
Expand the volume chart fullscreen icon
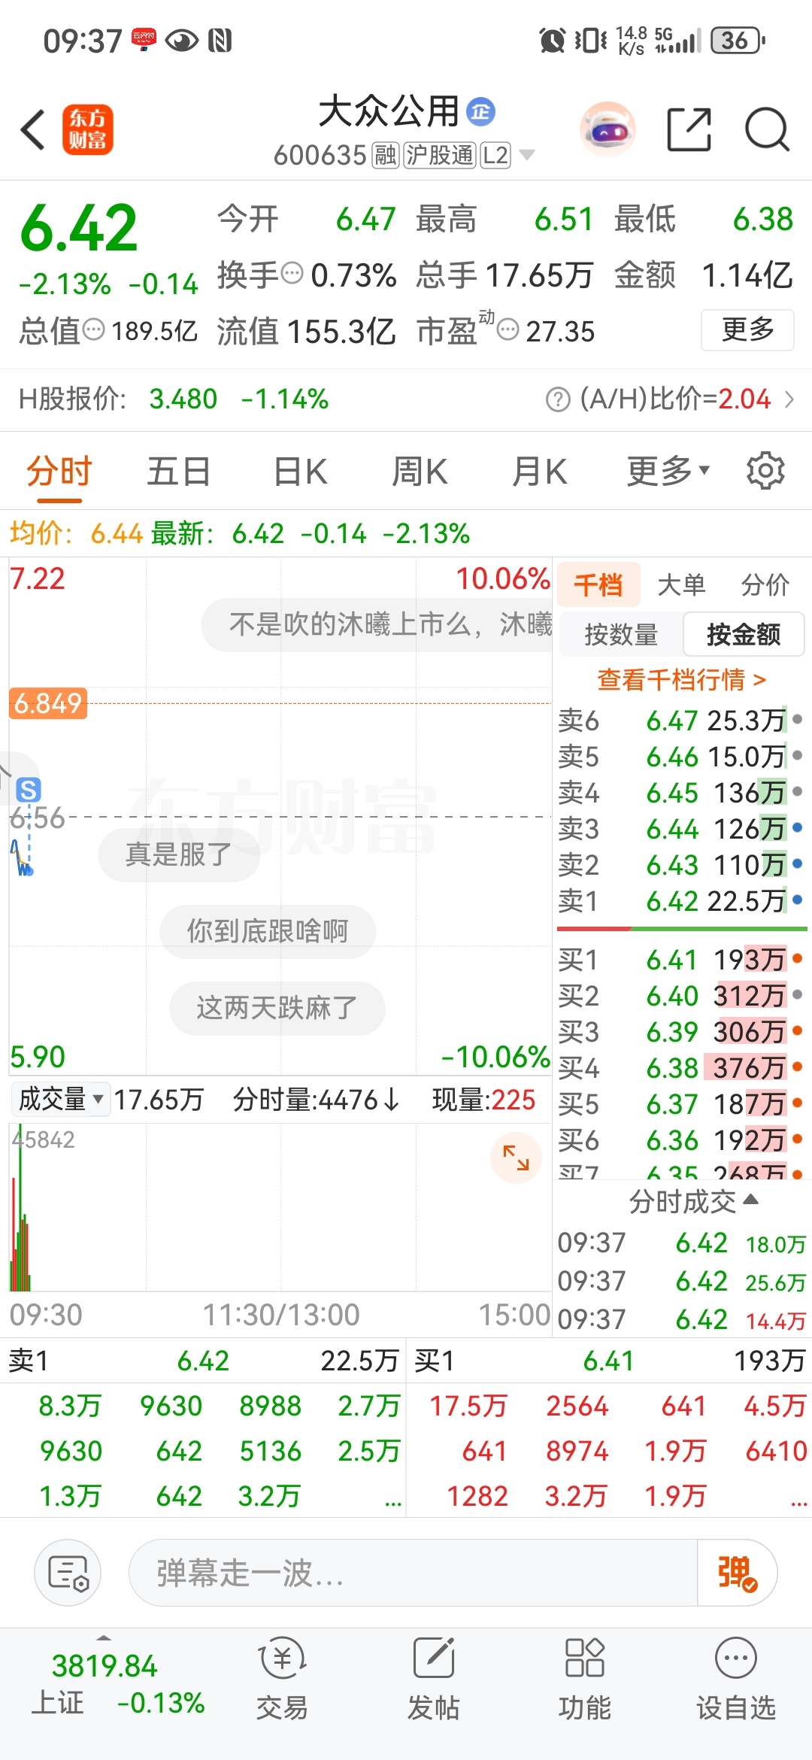click(x=516, y=1158)
